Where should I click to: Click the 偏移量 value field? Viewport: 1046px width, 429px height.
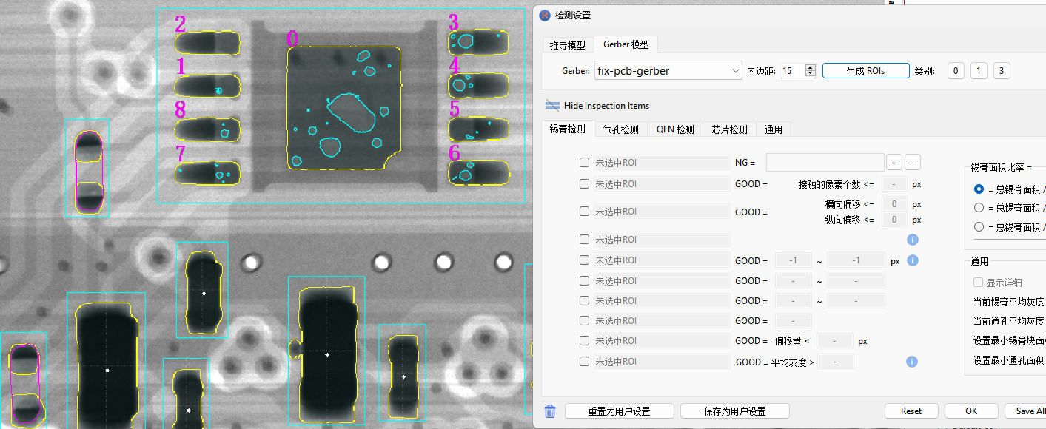[834, 341]
